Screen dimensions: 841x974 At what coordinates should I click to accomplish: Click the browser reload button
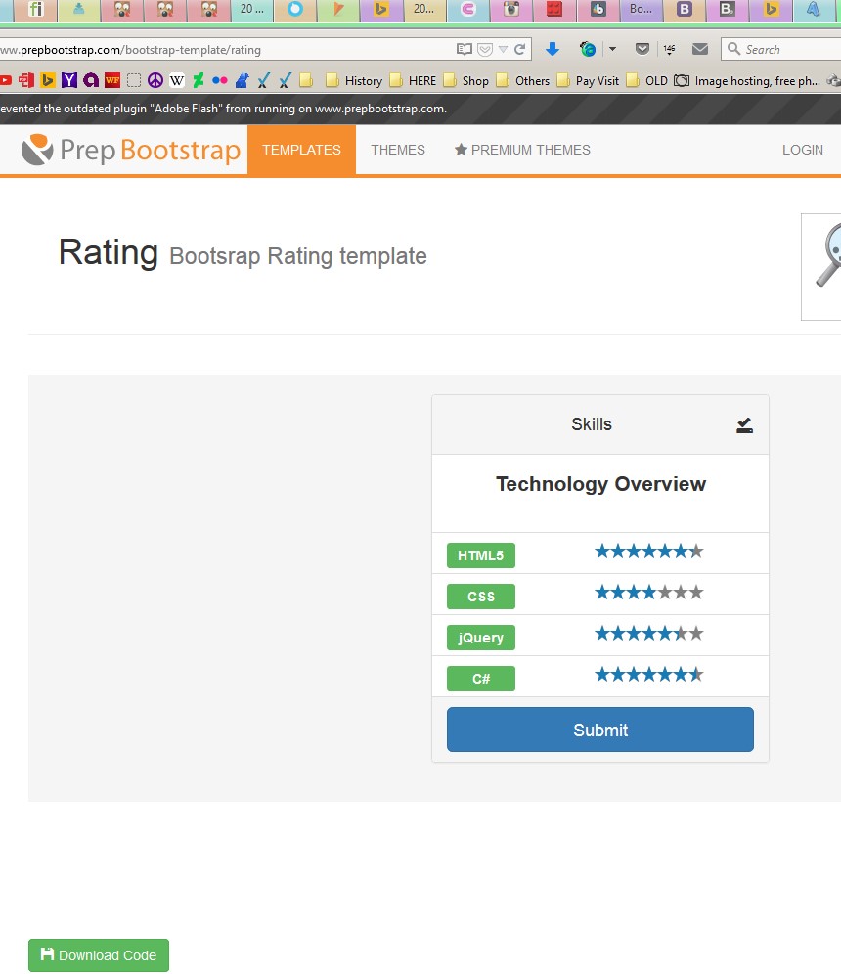(x=520, y=49)
